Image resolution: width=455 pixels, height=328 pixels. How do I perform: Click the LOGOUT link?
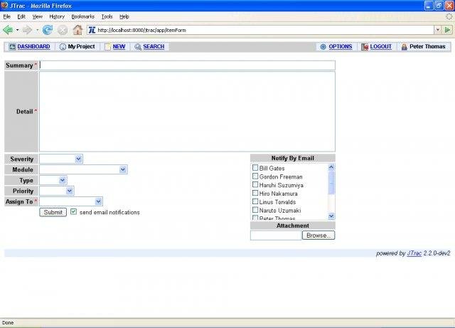pyautogui.click(x=381, y=46)
